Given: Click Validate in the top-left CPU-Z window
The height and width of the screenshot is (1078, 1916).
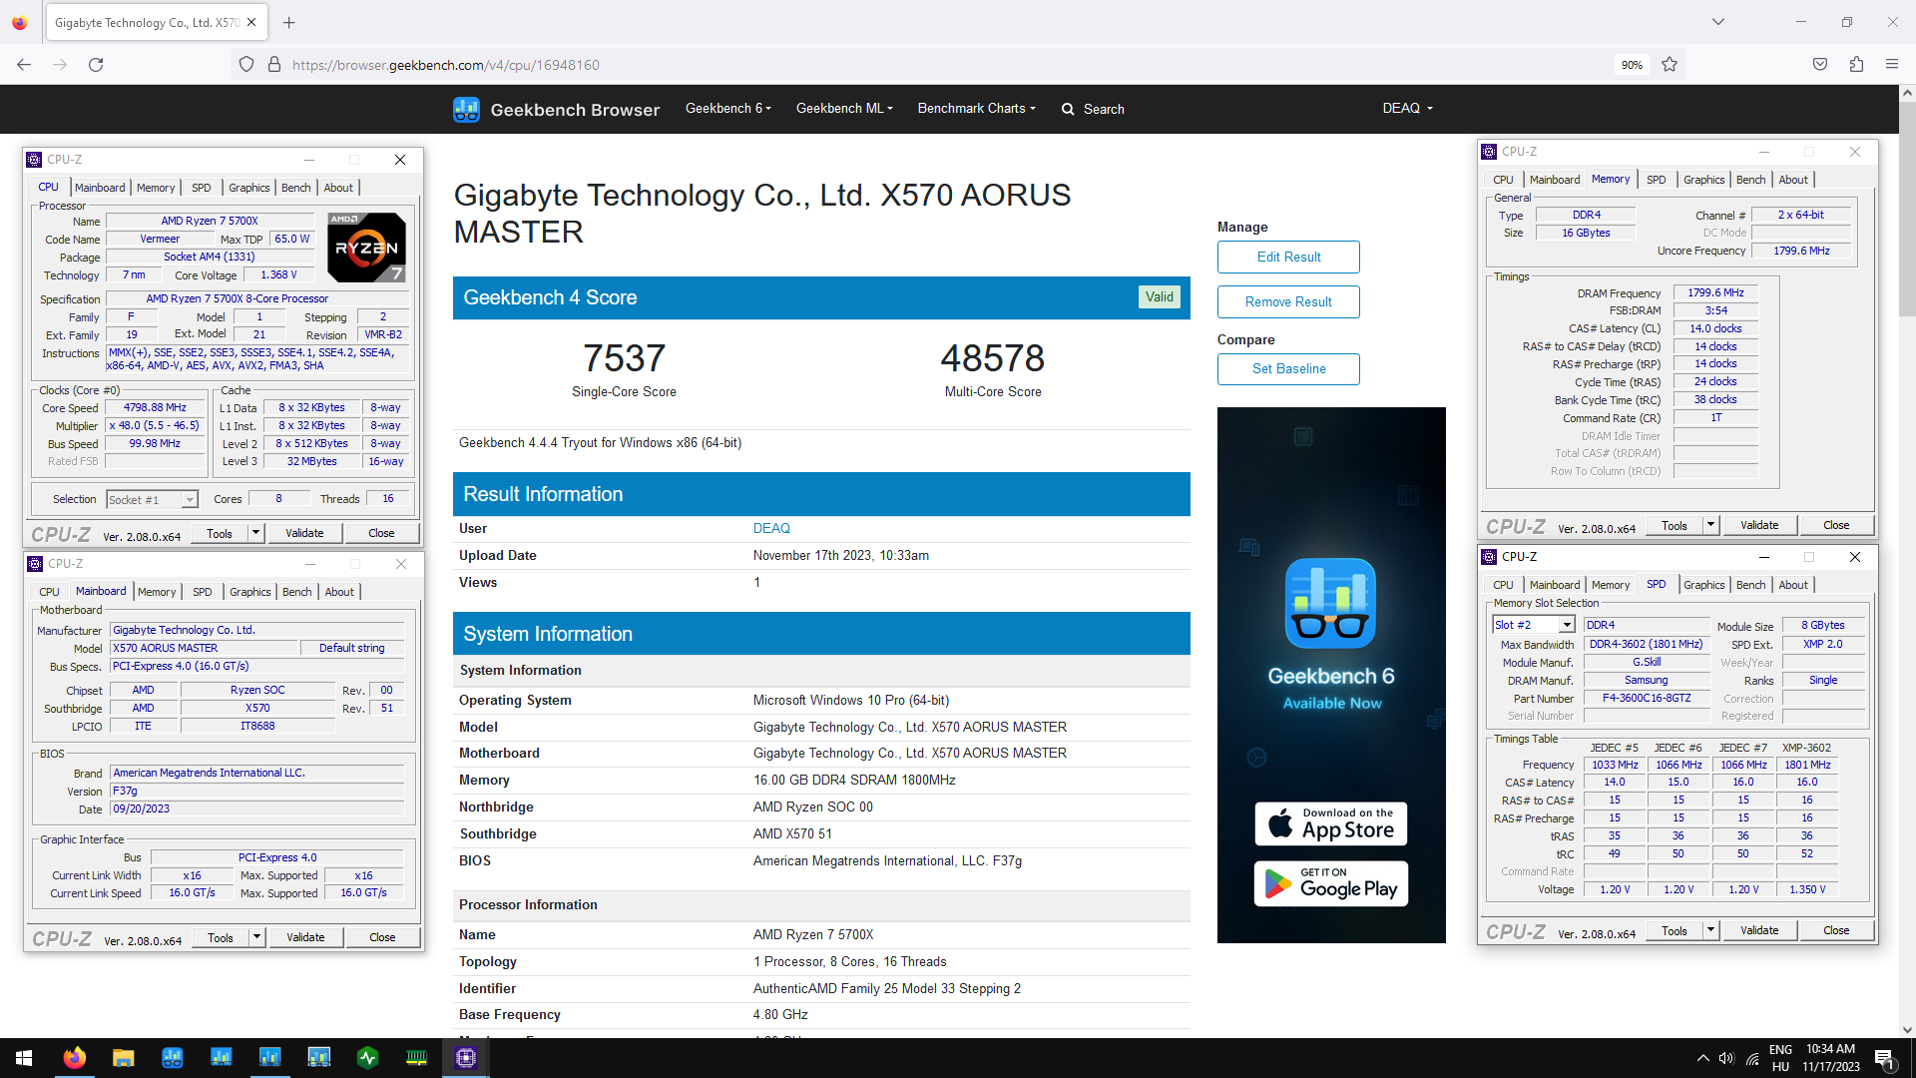Looking at the screenshot, I should pyautogui.click(x=304, y=533).
